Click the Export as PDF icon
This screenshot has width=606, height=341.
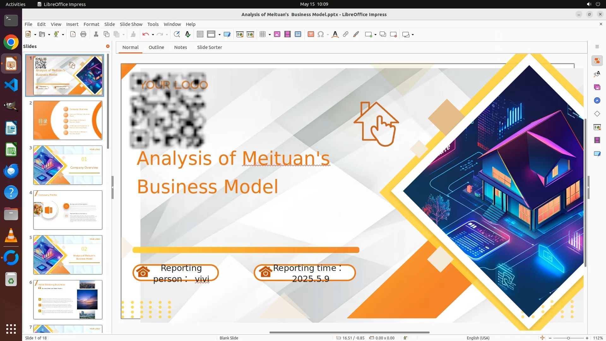click(73, 34)
